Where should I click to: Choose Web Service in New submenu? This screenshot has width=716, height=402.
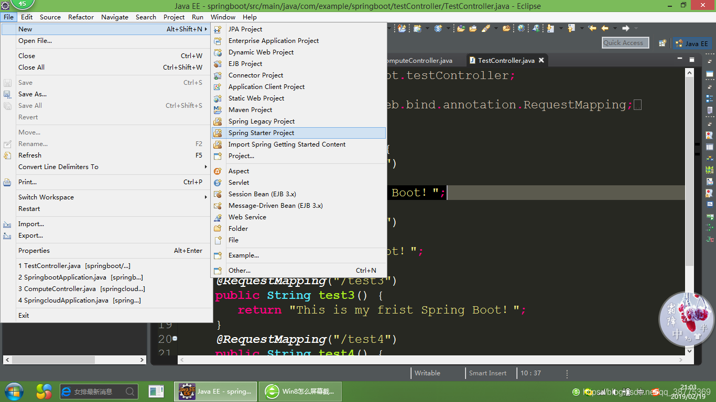pos(299,217)
